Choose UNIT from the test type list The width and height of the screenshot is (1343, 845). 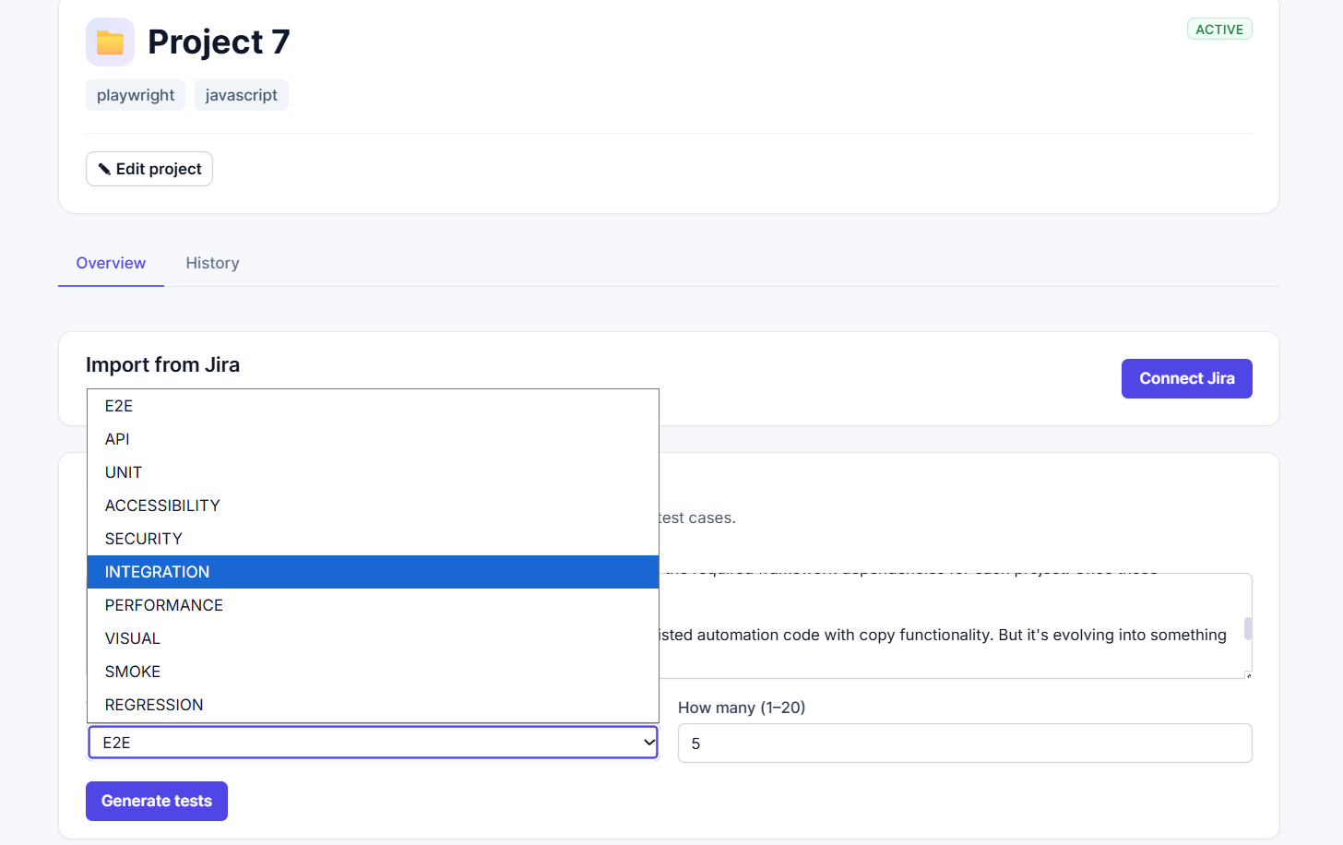pos(373,472)
